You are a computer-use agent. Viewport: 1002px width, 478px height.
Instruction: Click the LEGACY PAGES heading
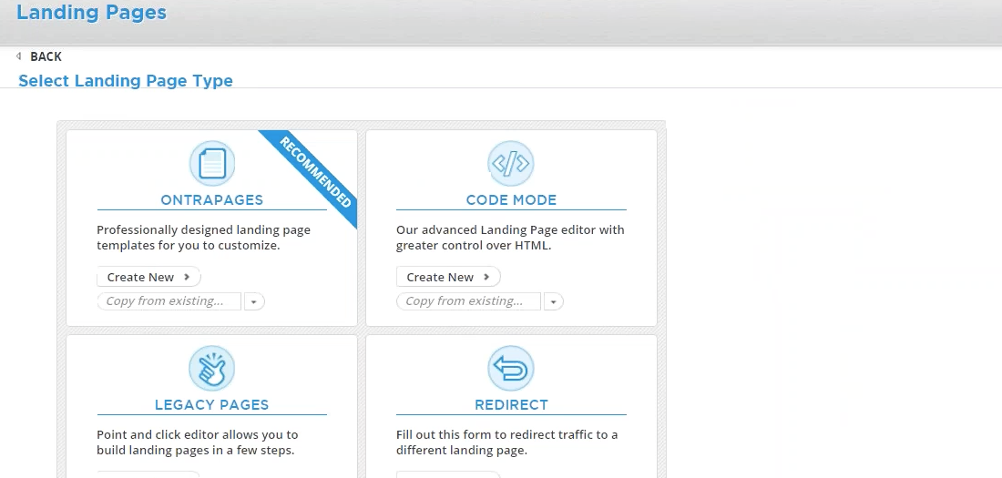tap(212, 405)
